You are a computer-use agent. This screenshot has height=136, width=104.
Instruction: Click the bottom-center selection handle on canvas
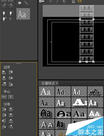pos(87,62)
